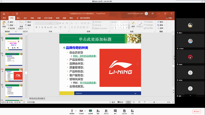Open the 版式 (Layout) dropdown

tap(29, 22)
